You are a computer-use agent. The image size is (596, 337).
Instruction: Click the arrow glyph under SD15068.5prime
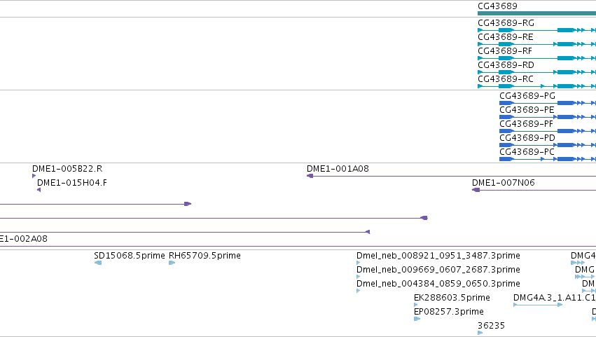click(98, 263)
